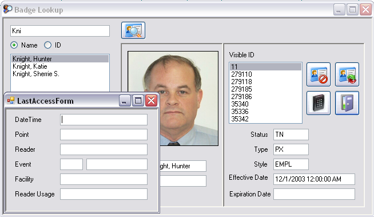
Task: Click the badge search magnifier icon
Action: tap(133, 30)
